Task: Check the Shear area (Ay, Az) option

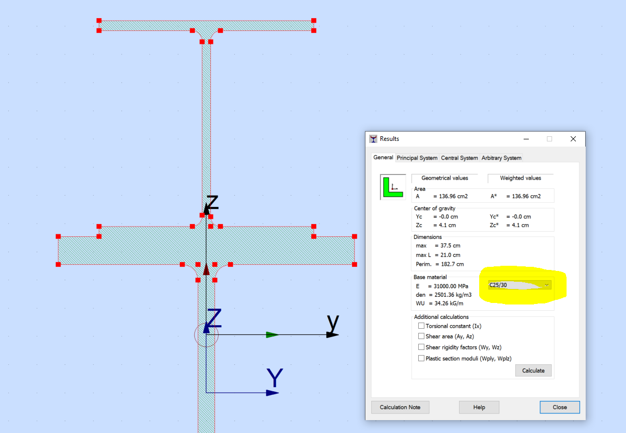Action: [x=421, y=336]
